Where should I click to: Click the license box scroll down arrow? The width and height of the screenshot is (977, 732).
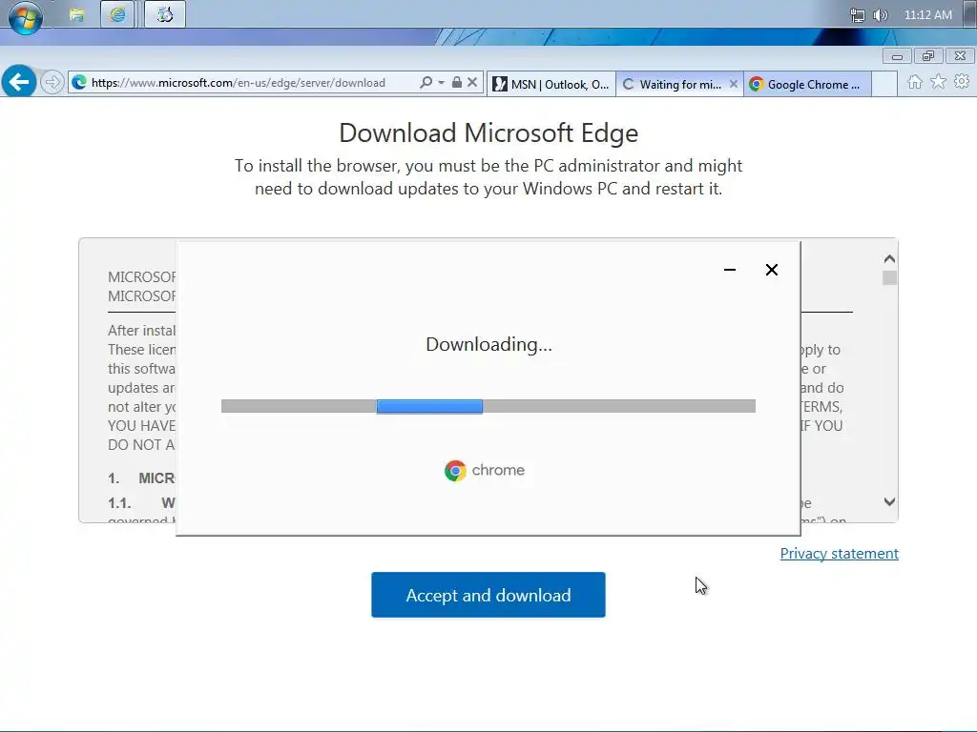(889, 501)
